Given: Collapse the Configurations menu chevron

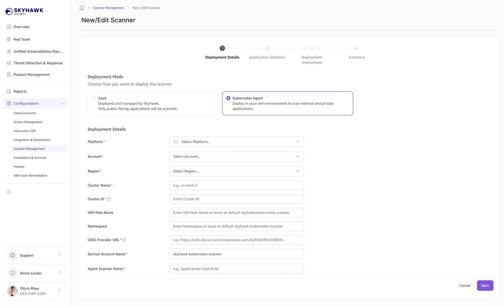Looking at the screenshot, I should pyautogui.click(x=62, y=103).
